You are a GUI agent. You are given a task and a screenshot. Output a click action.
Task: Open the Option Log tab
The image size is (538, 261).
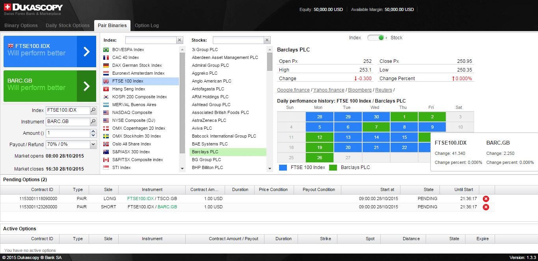pos(147,26)
